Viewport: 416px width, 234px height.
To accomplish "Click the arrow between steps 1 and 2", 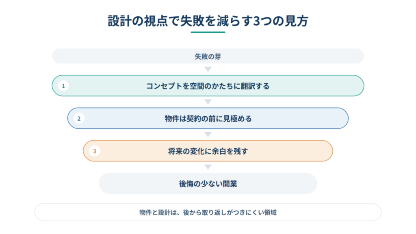I will point(208,102).
